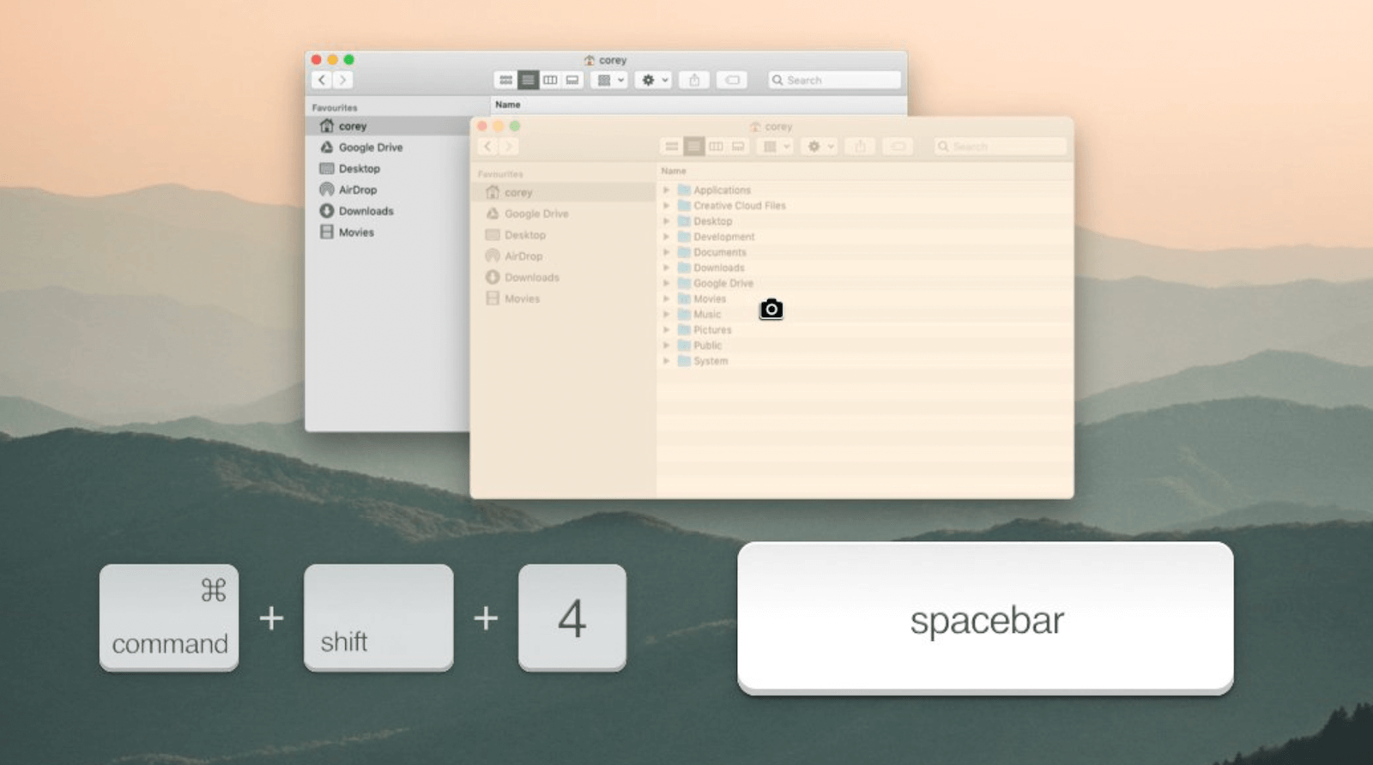This screenshot has width=1373, height=765.
Task: Select the Google Drive folder row in file list
Action: tap(865, 283)
